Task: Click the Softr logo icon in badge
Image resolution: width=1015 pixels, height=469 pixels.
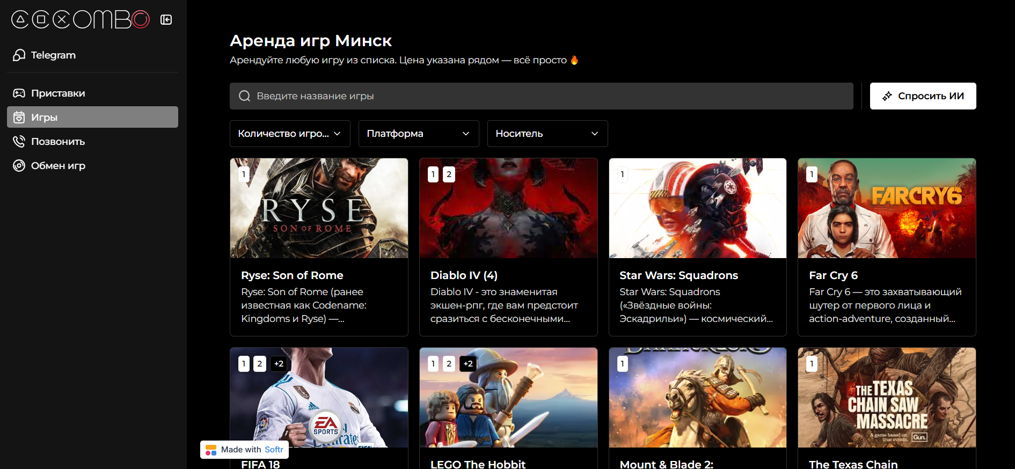Action: tap(211, 450)
